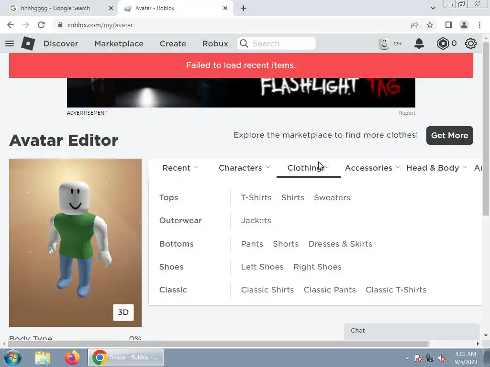The height and width of the screenshot is (367, 490).
Task: Click the share page icon
Action: click(414, 25)
